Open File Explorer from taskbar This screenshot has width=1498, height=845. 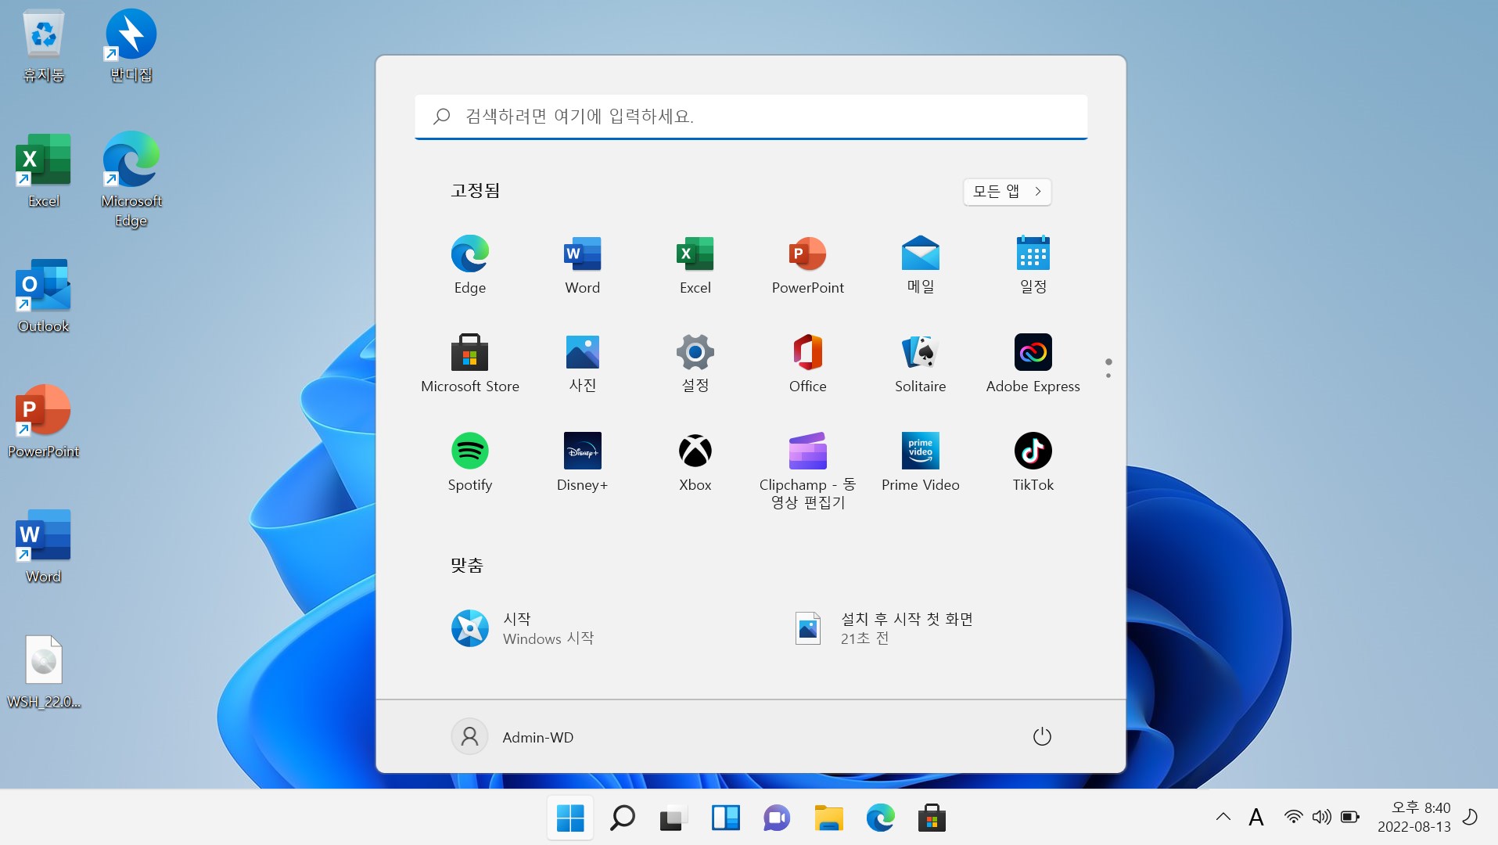(828, 818)
